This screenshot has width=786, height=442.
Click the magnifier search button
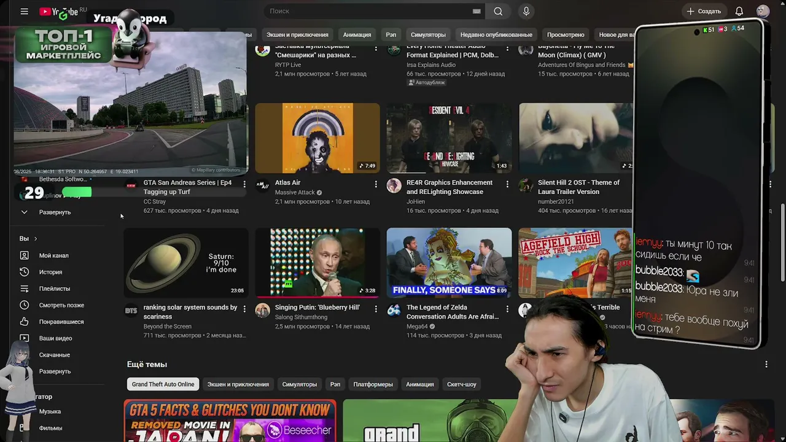click(x=498, y=11)
